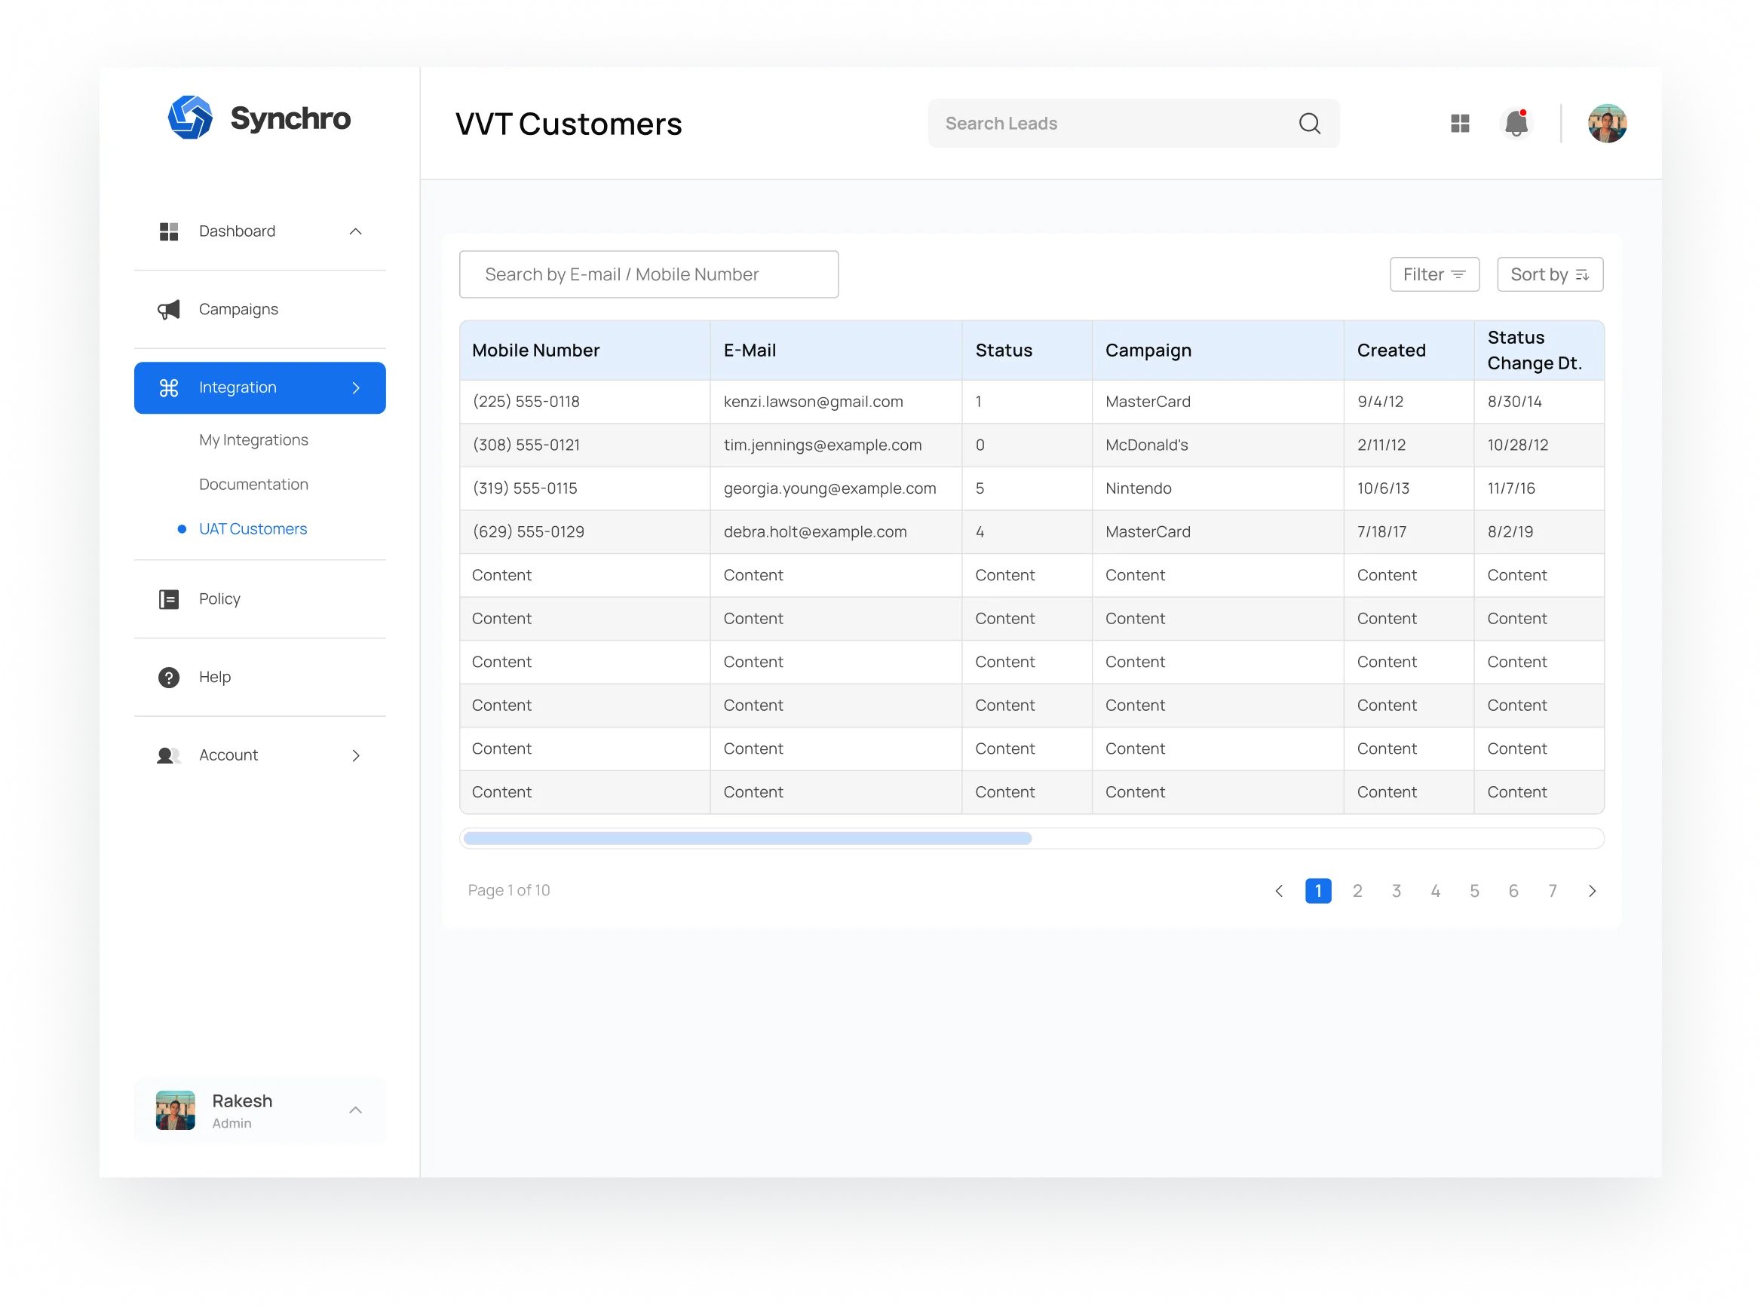Open the Filter dropdown
The width and height of the screenshot is (1760, 1307).
pyautogui.click(x=1434, y=274)
